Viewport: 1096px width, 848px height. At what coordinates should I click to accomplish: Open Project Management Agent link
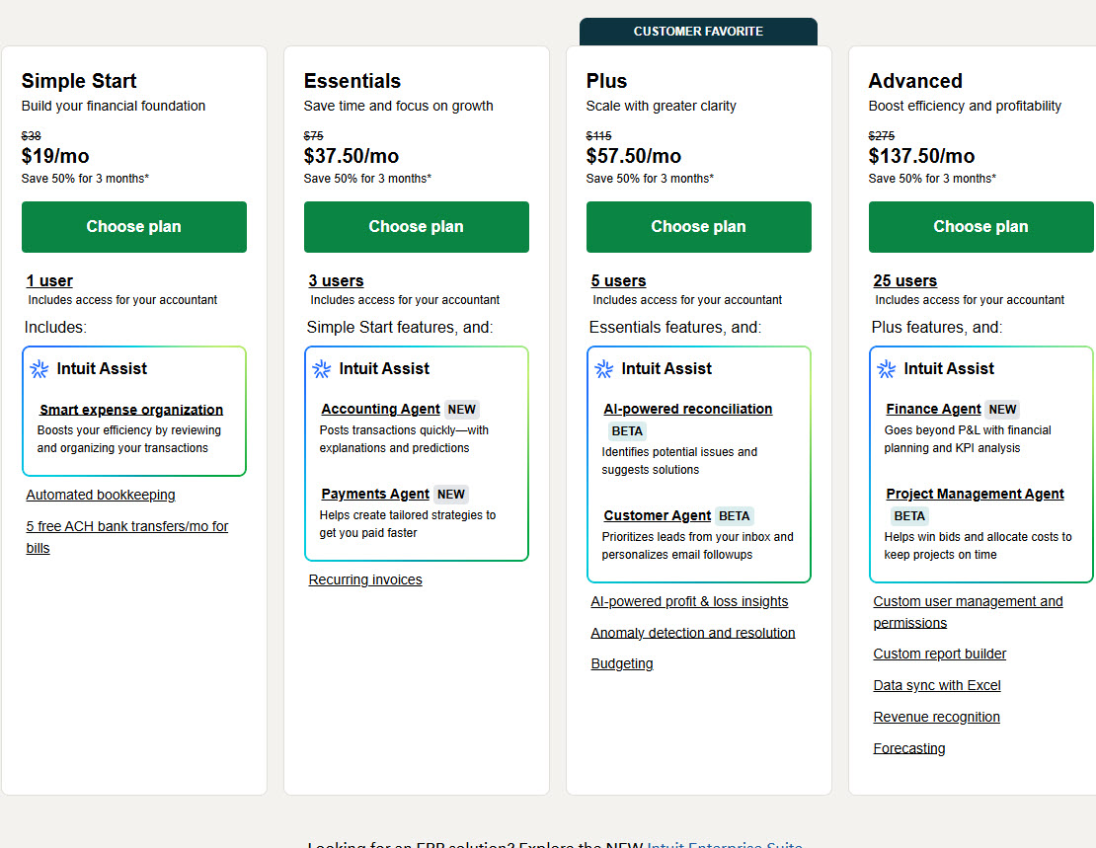(x=976, y=495)
